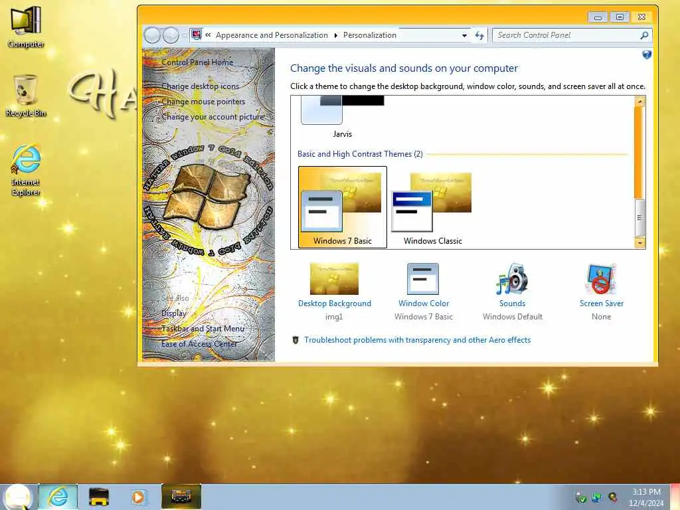Click the taskbar clock showing 3:13 PM

point(646,497)
